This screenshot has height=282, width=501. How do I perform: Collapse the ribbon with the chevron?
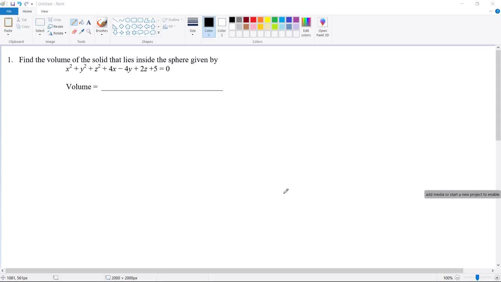click(x=491, y=11)
